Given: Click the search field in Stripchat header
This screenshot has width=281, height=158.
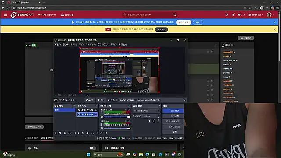Looking at the screenshot, I should point(149,15).
